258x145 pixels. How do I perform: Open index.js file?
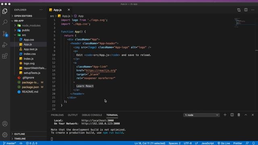(29, 58)
